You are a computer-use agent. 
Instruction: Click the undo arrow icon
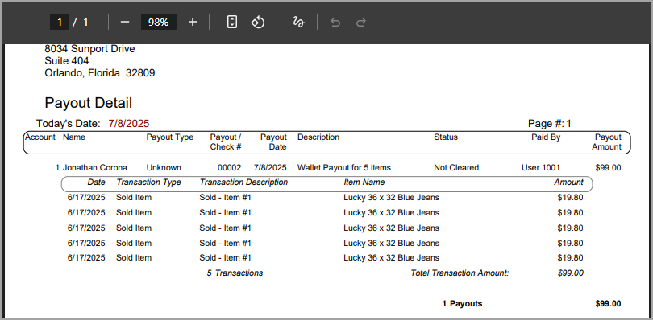point(335,23)
